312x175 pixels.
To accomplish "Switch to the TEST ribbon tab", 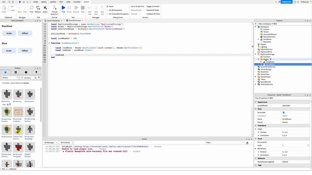I will (61, 2).
